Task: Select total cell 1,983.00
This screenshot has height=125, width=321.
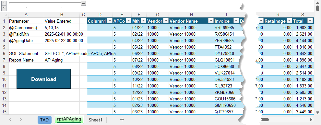Action: coord(303,28)
